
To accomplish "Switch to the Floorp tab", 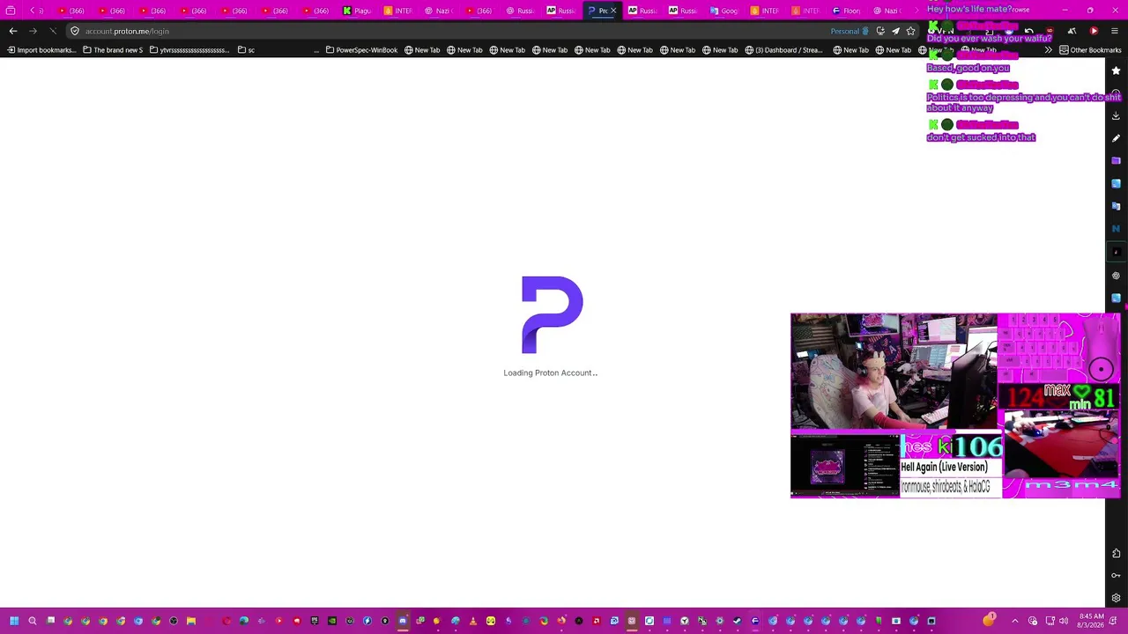I will (846, 11).
